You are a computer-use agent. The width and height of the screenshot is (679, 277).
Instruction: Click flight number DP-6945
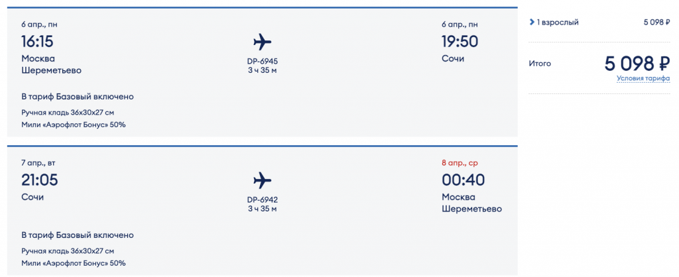coord(263,61)
